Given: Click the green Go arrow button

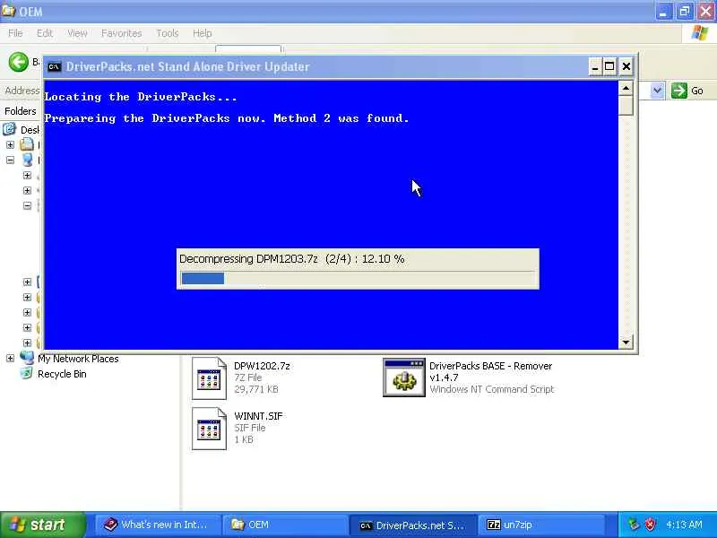Looking at the screenshot, I should click(679, 91).
